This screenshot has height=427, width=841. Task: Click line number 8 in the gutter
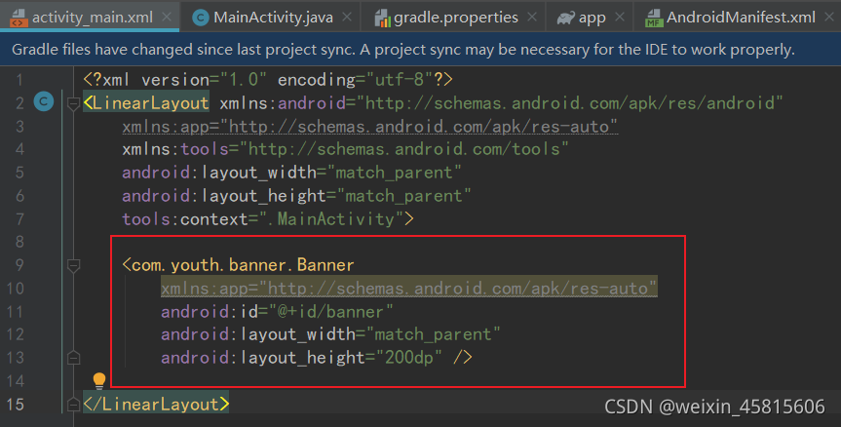[19, 242]
